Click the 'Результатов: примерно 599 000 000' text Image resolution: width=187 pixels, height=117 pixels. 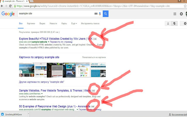click(39, 32)
